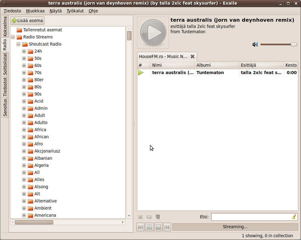Click the clear search broom icon

(294, 217)
